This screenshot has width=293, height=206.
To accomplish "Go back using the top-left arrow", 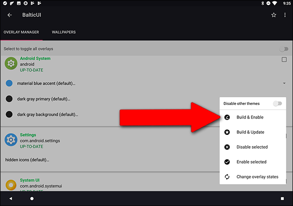I will click(9, 15).
